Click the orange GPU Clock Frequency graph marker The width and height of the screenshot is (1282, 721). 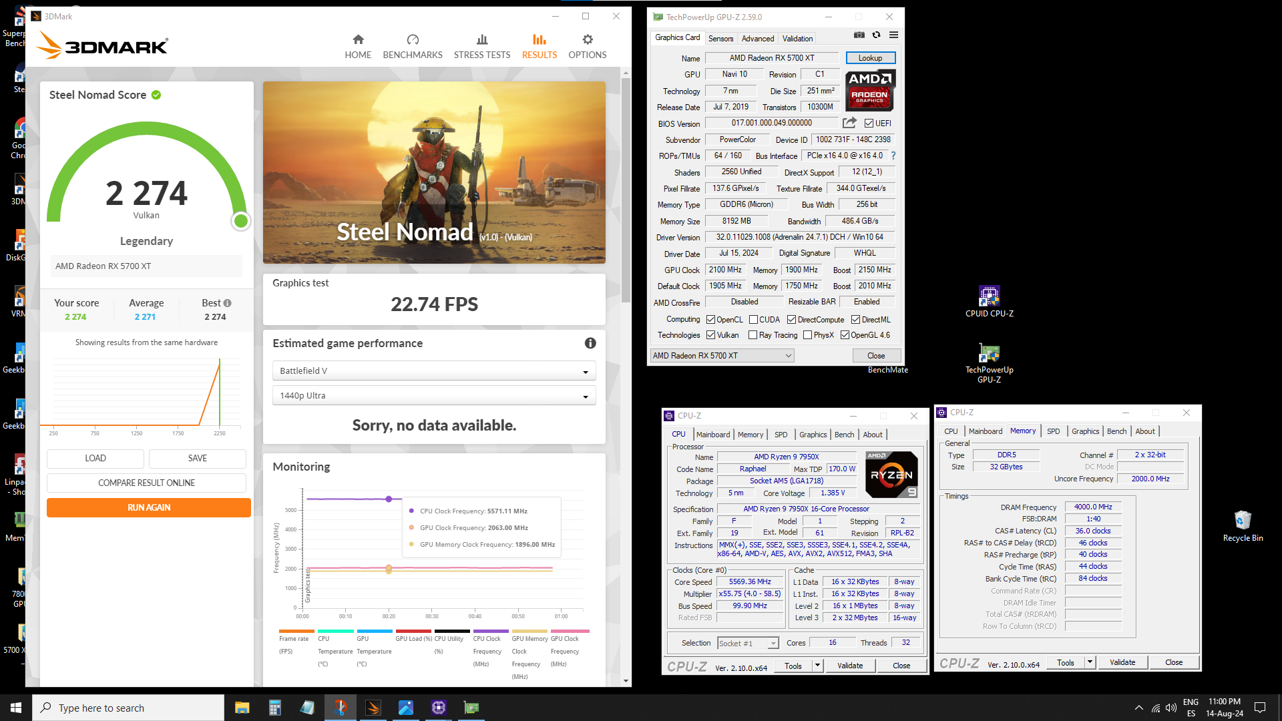[389, 568]
